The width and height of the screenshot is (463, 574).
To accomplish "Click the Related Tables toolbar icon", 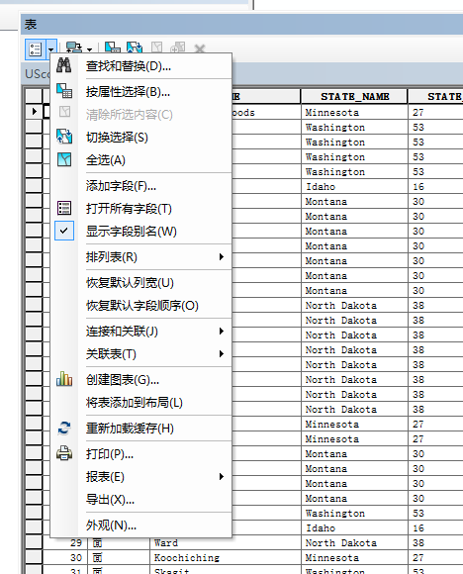I will click(74, 48).
